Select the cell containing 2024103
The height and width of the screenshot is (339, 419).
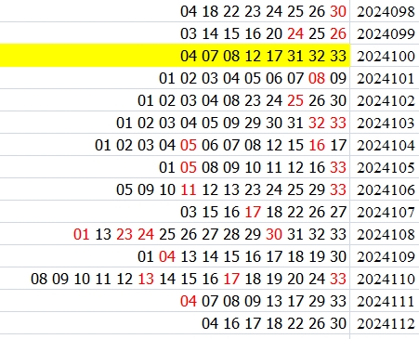tap(385, 123)
